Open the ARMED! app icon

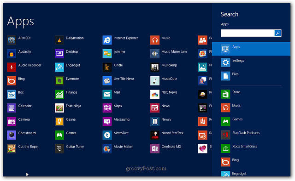click(12, 40)
